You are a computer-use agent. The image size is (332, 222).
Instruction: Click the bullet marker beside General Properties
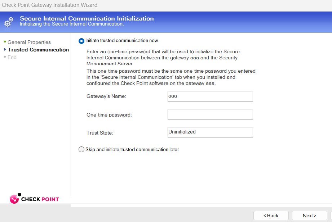(x=4, y=42)
